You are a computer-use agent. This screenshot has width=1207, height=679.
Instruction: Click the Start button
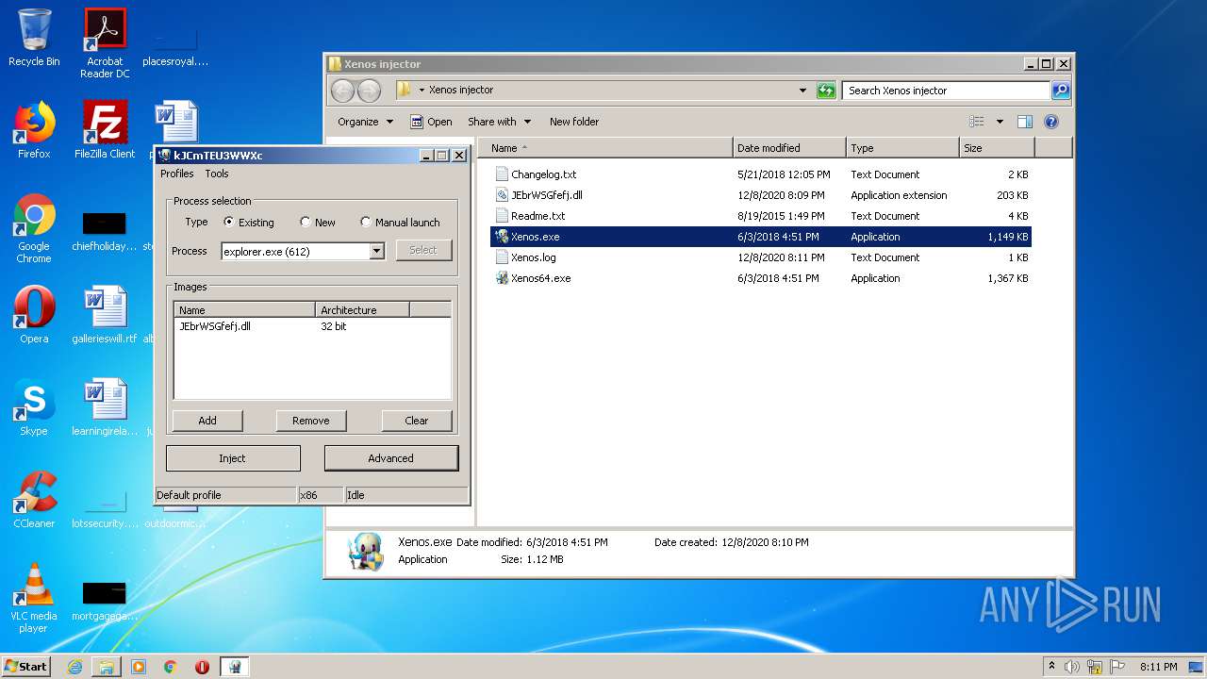[x=26, y=667]
